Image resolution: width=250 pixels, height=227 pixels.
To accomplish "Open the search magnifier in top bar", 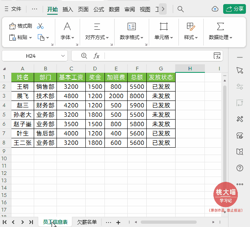I will coord(181,9).
